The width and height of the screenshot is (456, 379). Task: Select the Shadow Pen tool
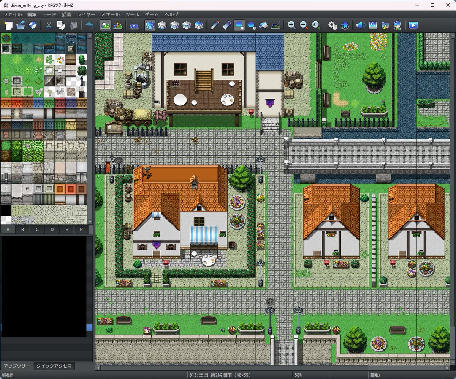276,25
